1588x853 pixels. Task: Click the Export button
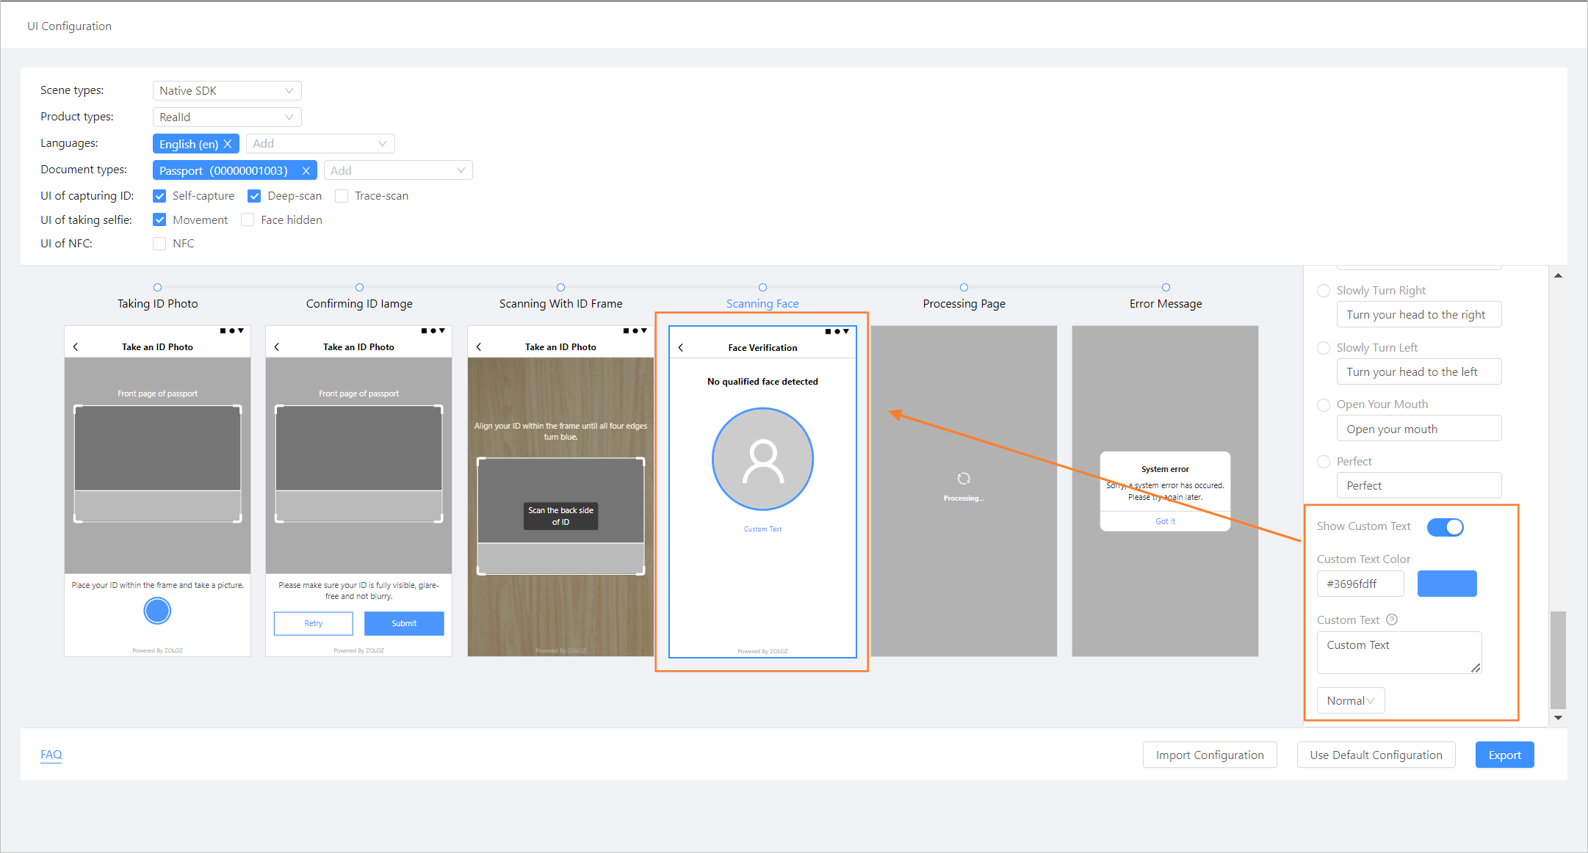1504,755
